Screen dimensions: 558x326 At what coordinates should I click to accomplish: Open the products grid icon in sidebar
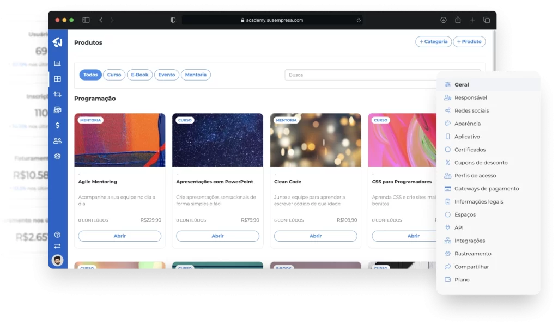pyautogui.click(x=57, y=79)
